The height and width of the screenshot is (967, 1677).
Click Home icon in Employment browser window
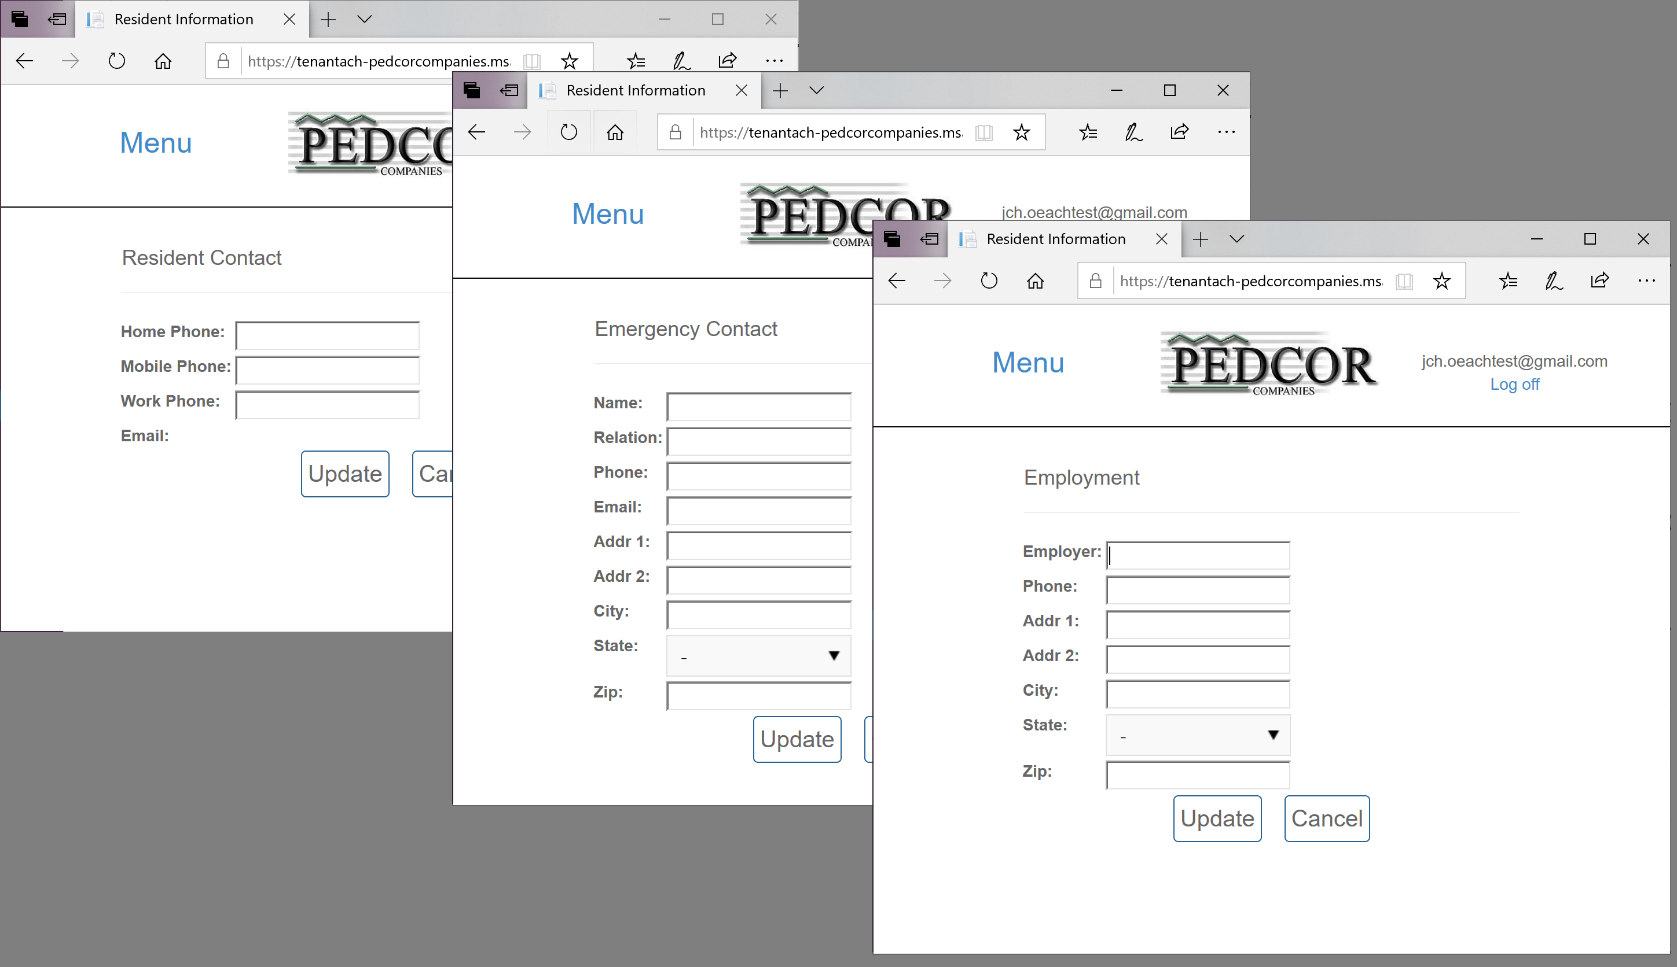1035,281
